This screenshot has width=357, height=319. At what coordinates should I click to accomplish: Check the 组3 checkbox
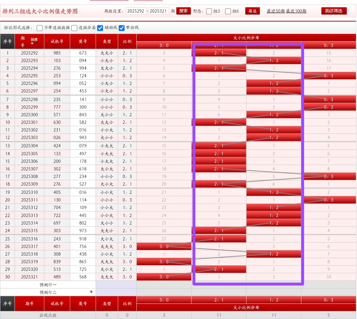209,11
